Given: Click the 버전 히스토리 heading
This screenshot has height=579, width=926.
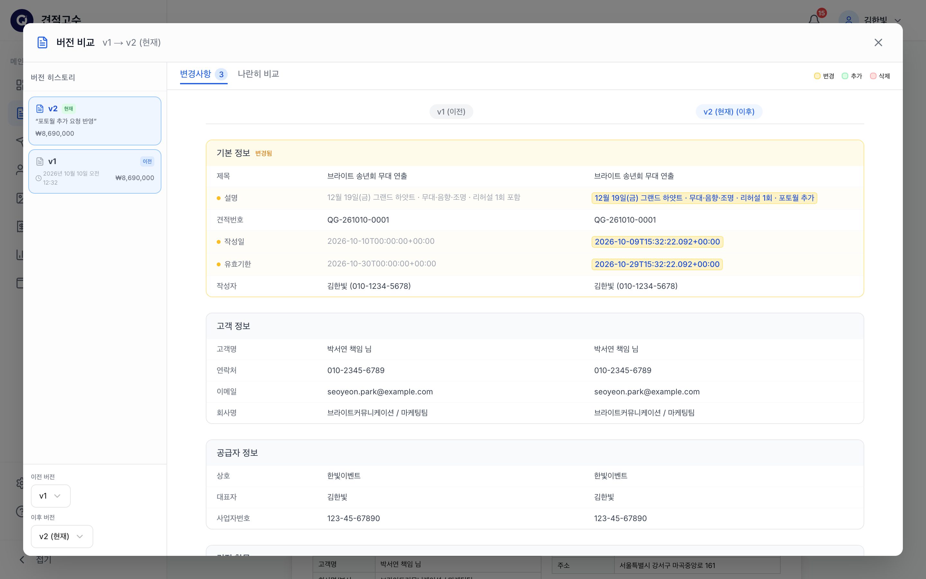Looking at the screenshot, I should pos(53,78).
